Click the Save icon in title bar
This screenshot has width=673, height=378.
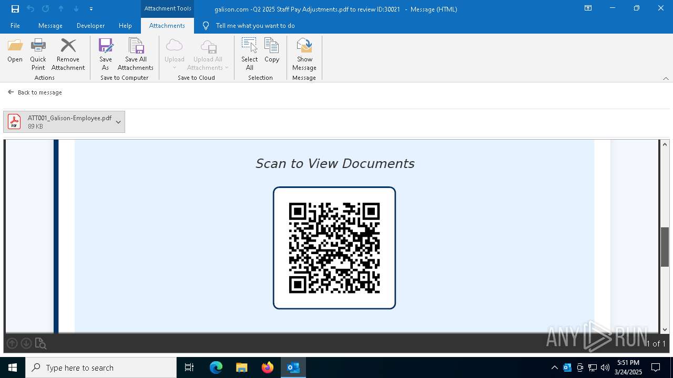coord(15,9)
